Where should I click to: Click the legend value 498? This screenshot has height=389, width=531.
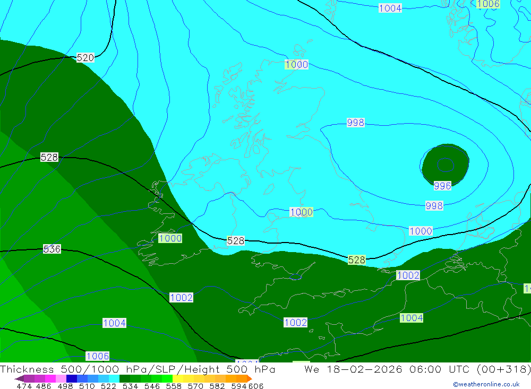[x=65, y=386]
